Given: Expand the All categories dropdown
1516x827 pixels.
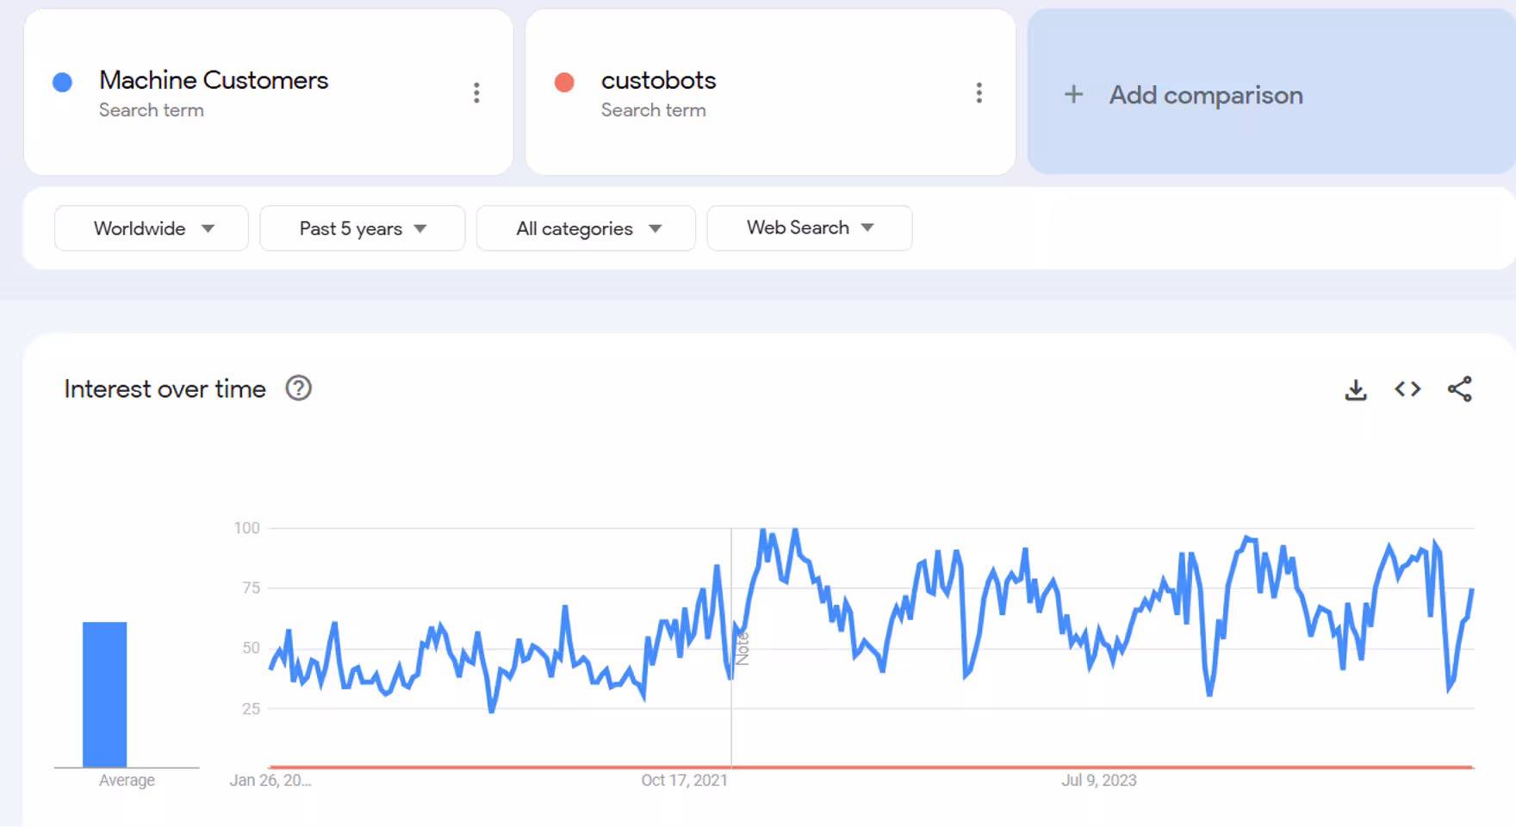Looking at the screenshot, I should click(x=586, y=228).
